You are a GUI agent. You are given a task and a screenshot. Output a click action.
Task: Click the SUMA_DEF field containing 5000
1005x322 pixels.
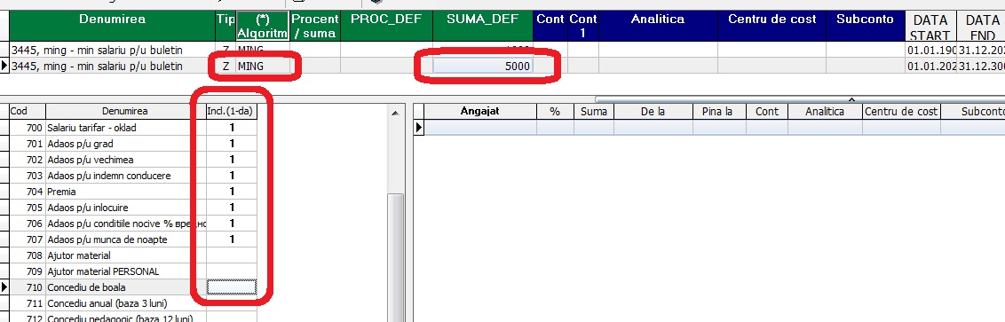click(483, 66)
